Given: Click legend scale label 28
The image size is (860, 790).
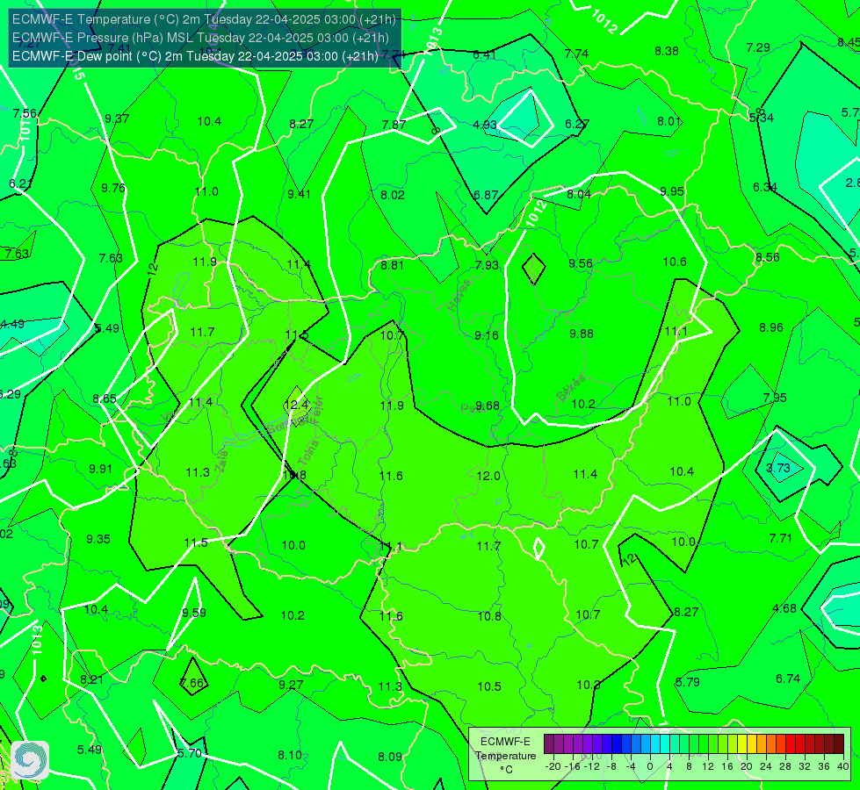Looking at the screenshot, I should (784, 766).
